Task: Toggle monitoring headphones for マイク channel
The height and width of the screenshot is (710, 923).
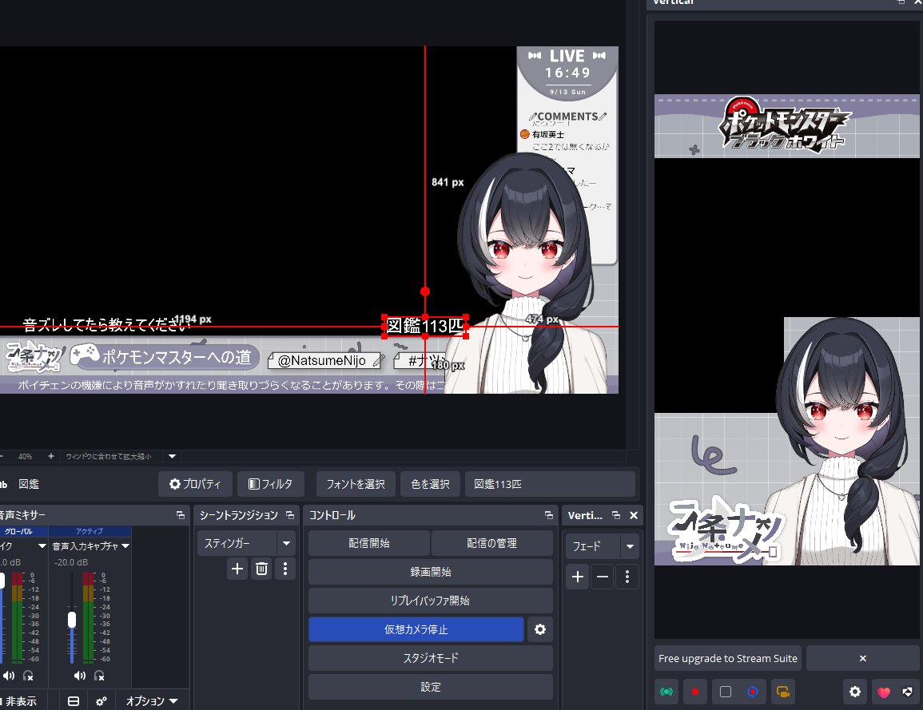Action: 28,676
